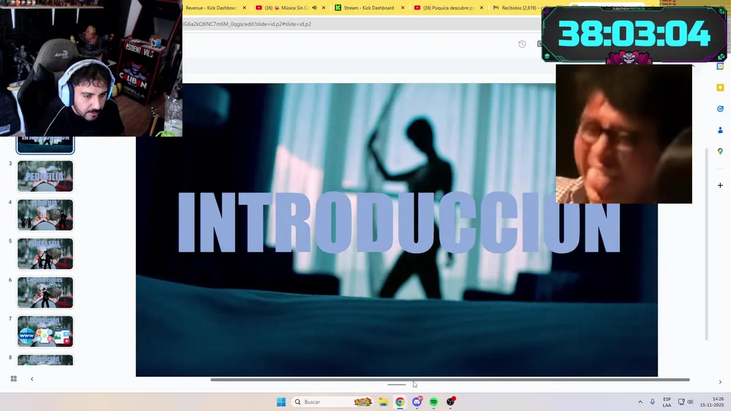Image resolution: width=731 pixels, height=411 pixels.
Task: Select the INTRODUCCION title text on the slide
Action: (x=399, y=223)
